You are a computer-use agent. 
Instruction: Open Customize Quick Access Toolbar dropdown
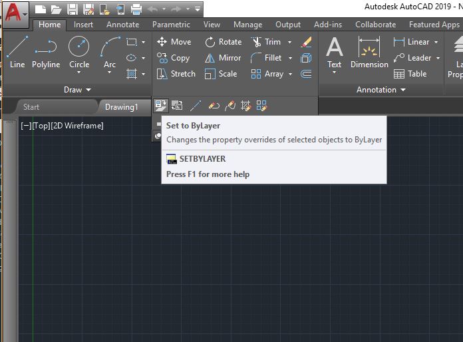click(198, 9)
